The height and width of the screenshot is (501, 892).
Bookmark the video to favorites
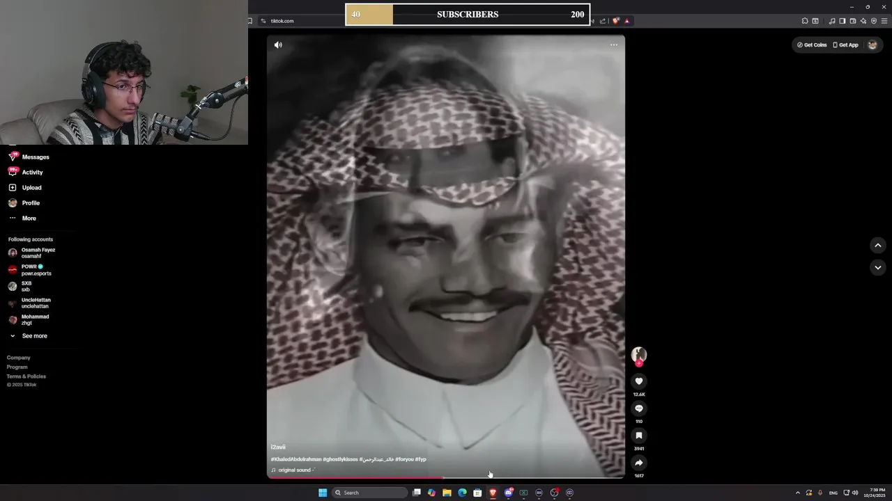[639, 436]
